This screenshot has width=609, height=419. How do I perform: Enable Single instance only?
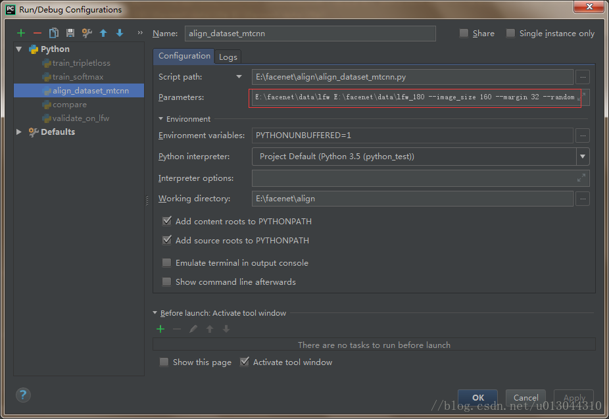510,34
